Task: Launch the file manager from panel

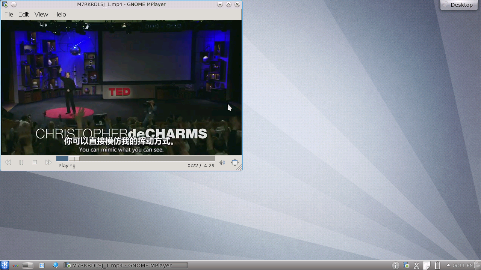Action: click(42, 265)
